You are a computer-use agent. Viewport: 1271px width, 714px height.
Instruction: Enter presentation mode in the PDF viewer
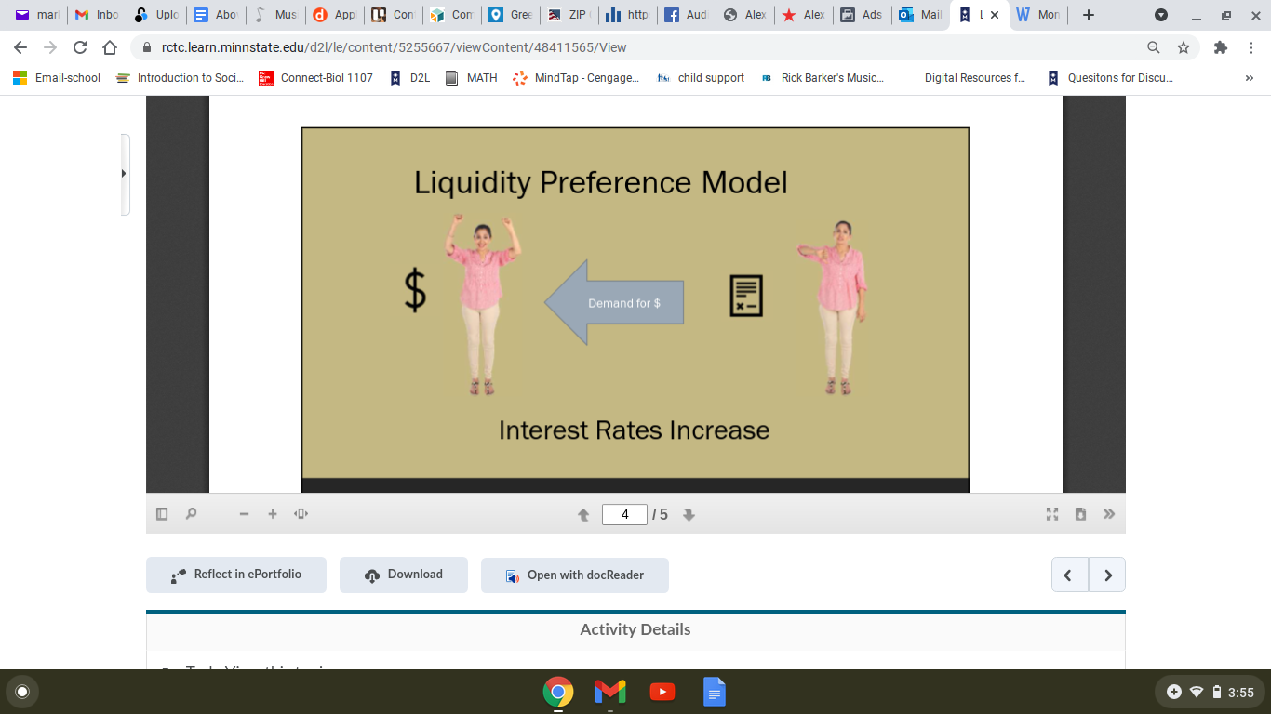coord(1051,513)
